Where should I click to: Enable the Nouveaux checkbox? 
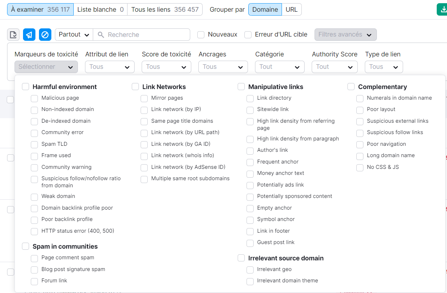coord(201,35)
